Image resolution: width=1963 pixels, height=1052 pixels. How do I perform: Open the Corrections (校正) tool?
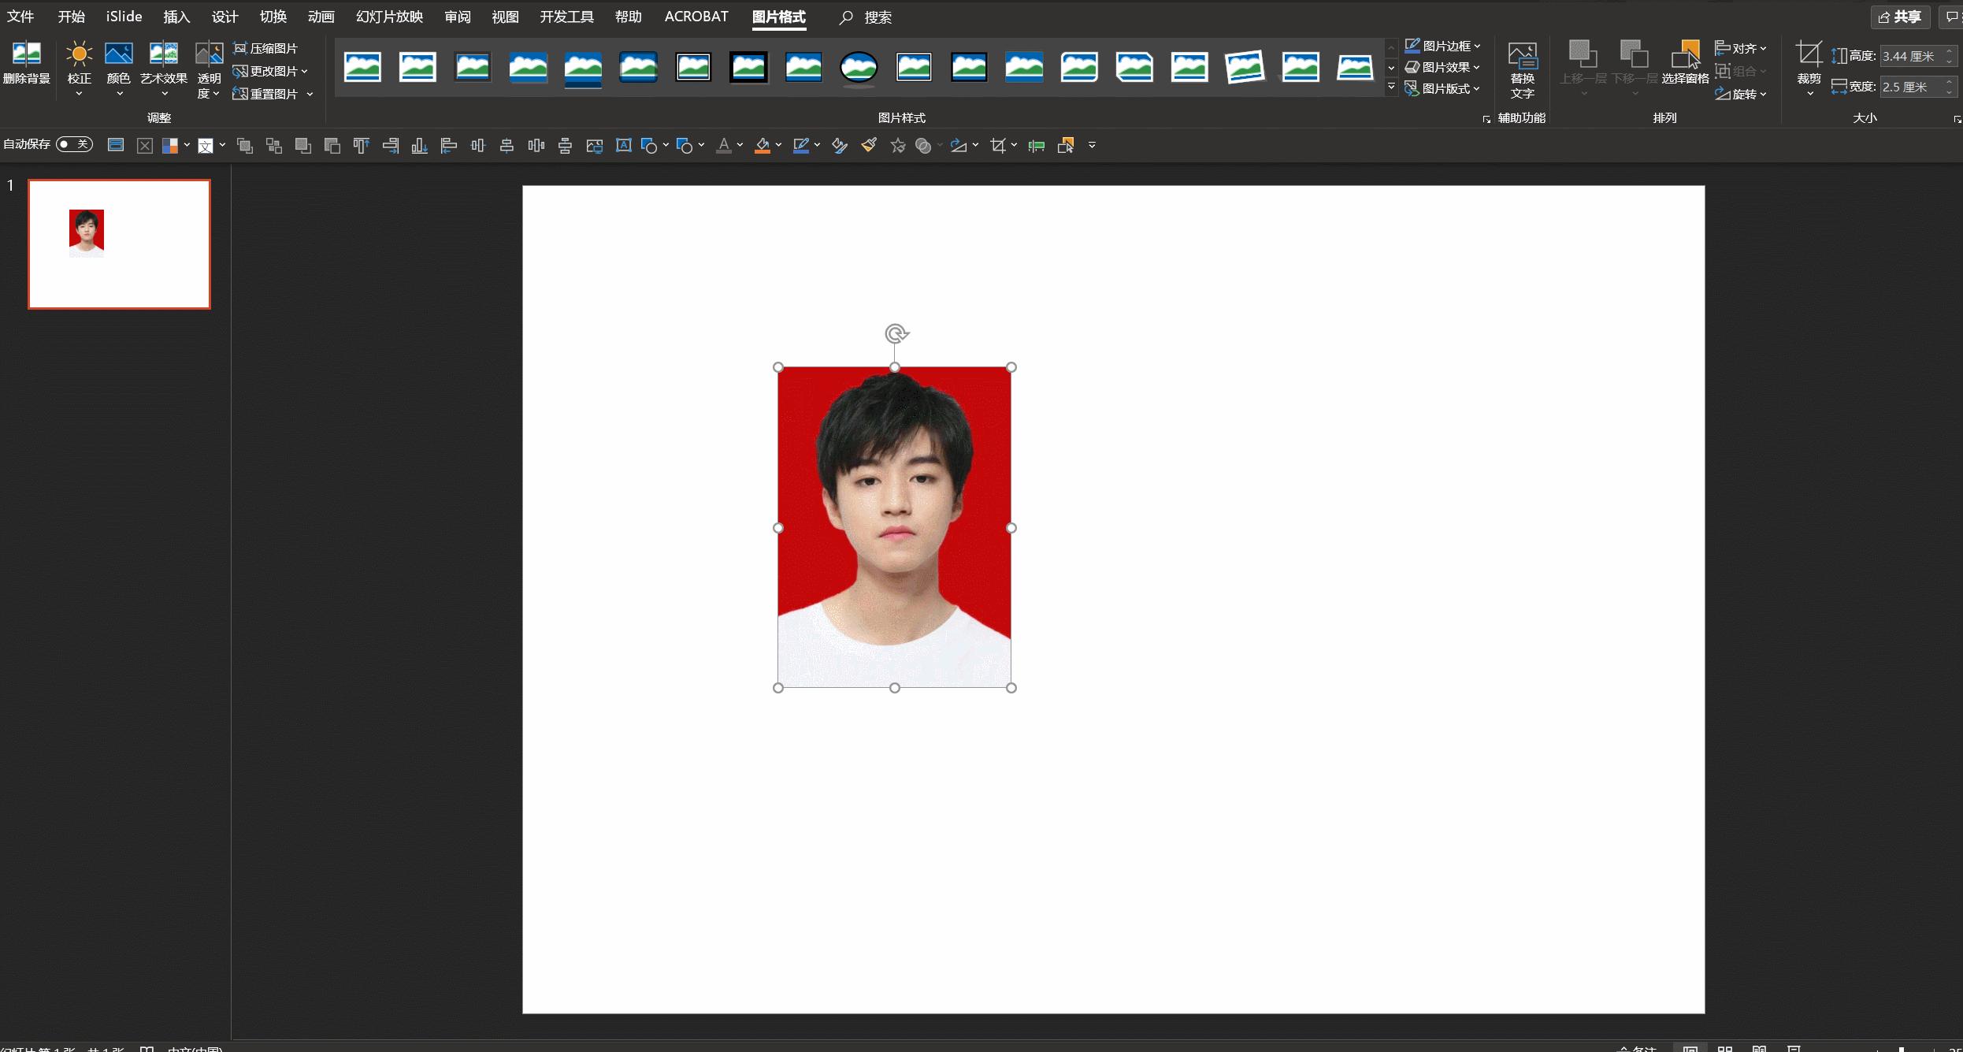[x=79, y=55]
